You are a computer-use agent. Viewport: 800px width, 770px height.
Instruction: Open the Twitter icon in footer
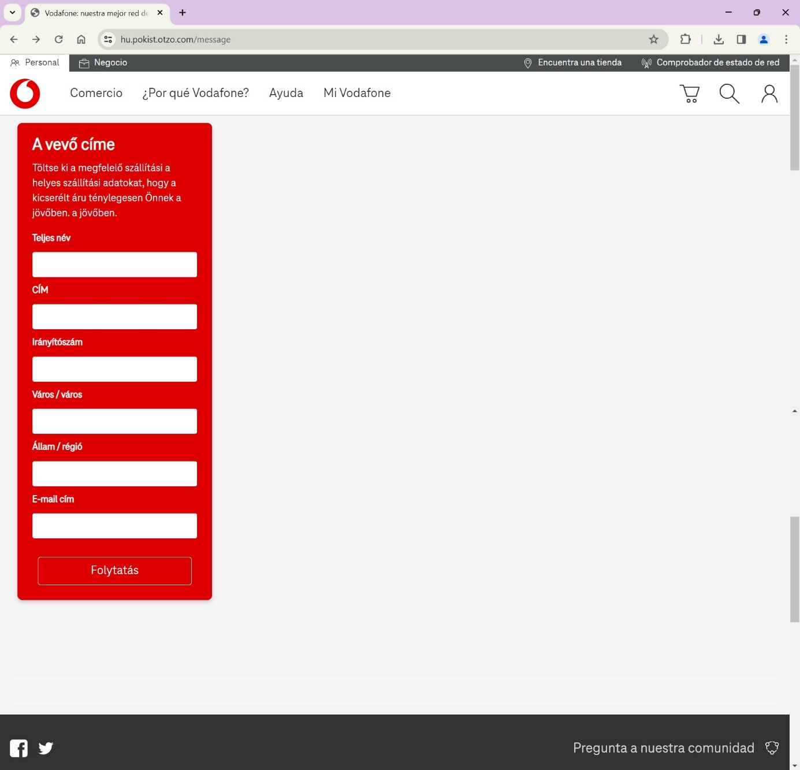click(x=46, y=748)
